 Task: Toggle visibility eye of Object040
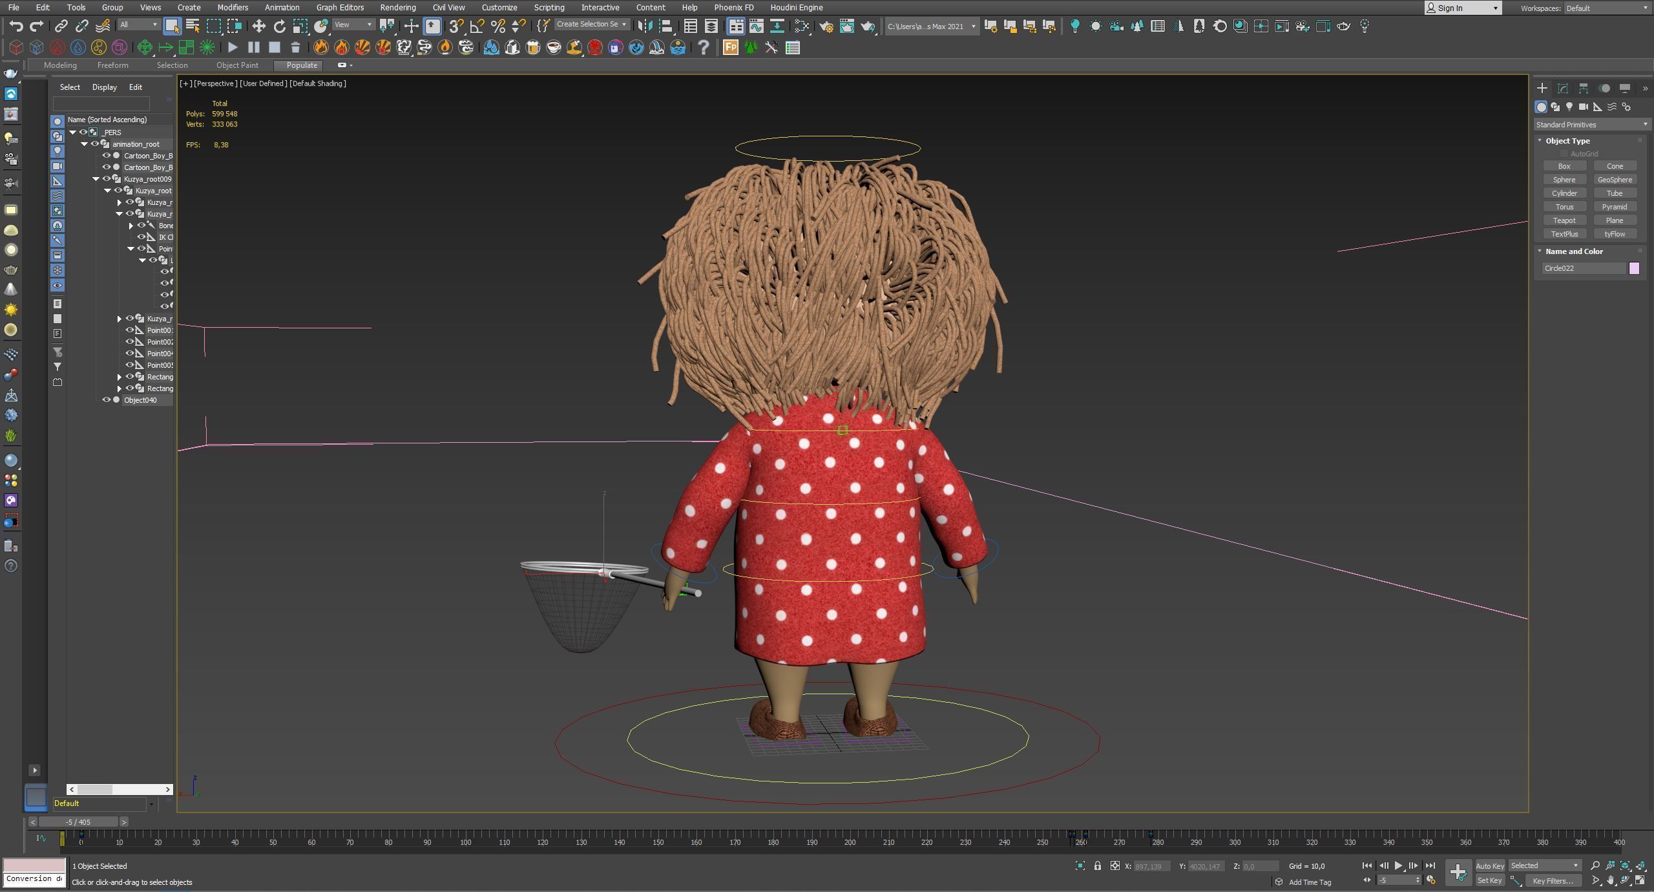click(106, 400)
